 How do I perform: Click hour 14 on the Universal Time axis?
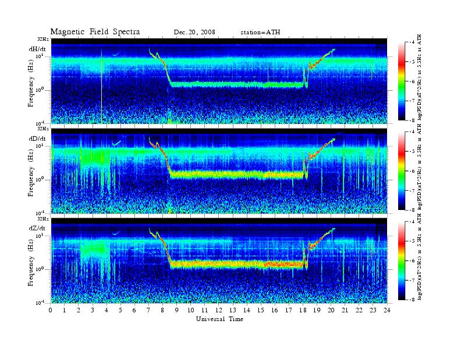click(x=247, y=310)
